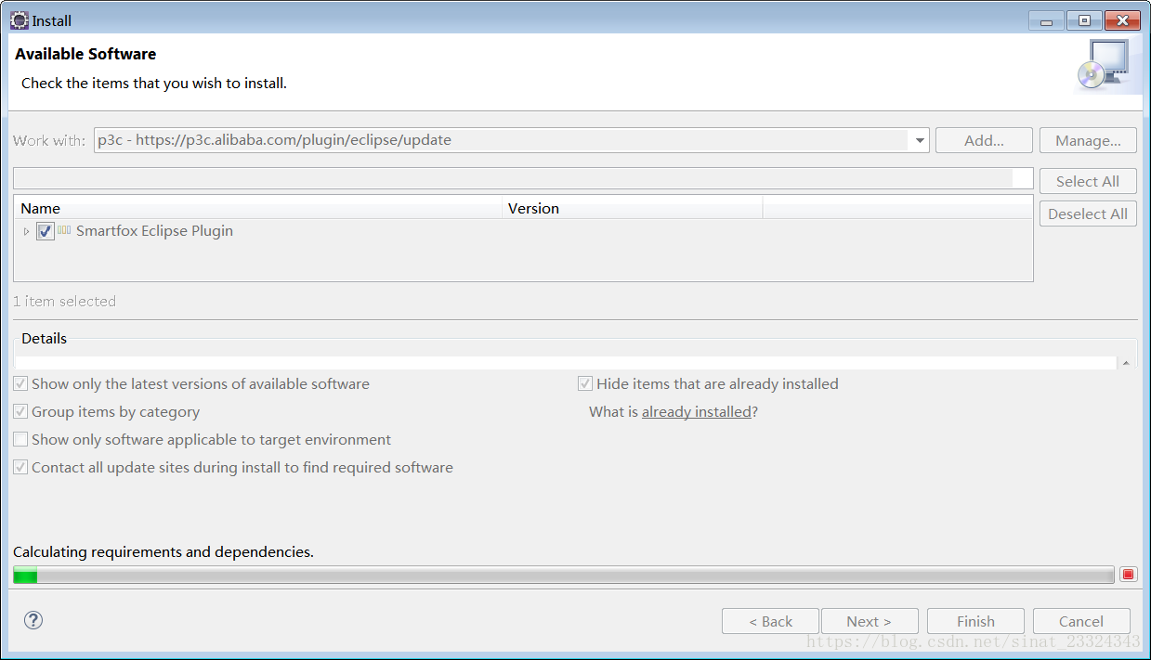Image resolution: width=1151 pixels, height=660 pixels.
Task: Click the Details section label
Action: [45, 338]
